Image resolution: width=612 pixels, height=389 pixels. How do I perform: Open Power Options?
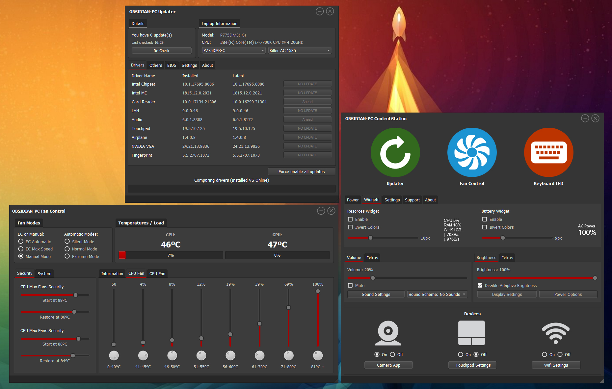pos(568,294)
